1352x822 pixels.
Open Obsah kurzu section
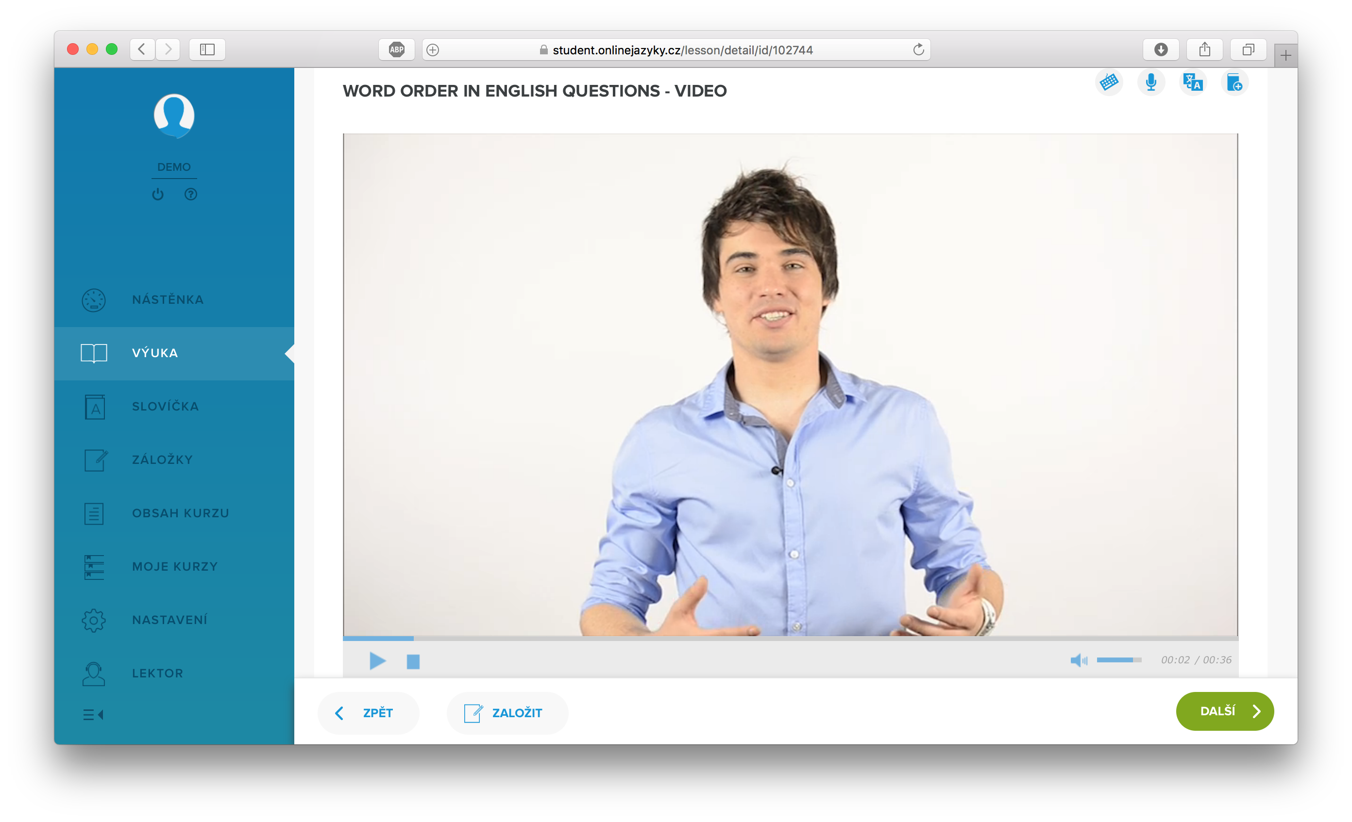(x=180, y=513)
